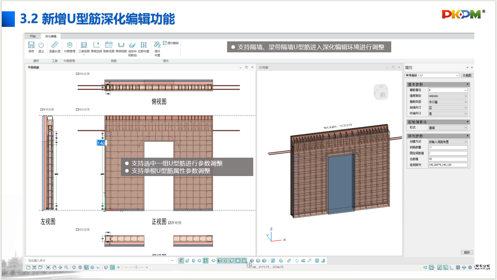Viewport: 497px width, 280px height.
Task: Click the 示意图 button
Action: click(x=467, y=75)
